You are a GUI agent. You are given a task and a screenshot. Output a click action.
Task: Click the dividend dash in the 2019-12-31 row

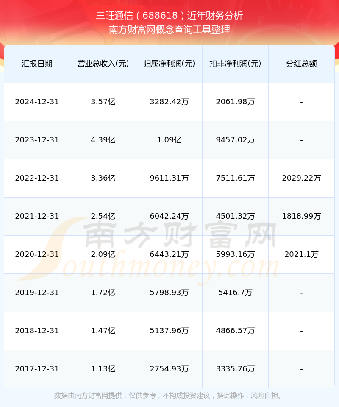pyautogui.click(x=301, y=293)
